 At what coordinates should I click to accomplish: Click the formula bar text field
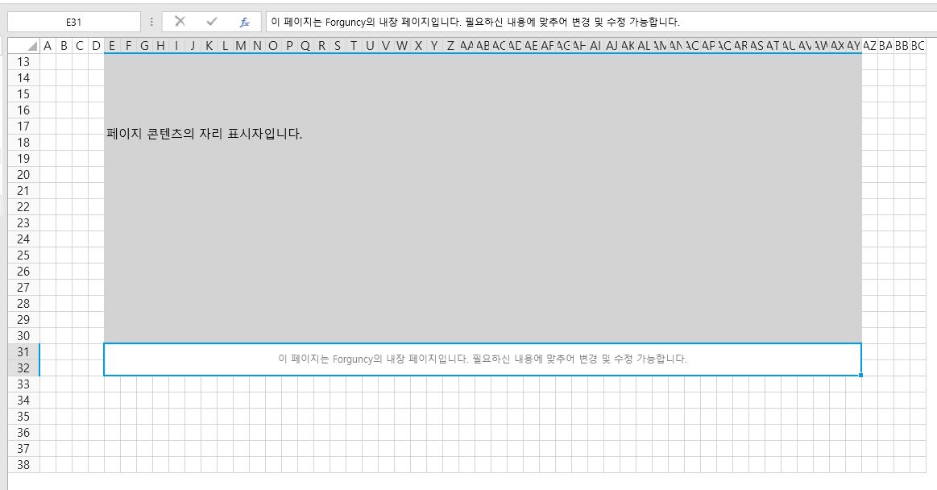click(x=596, y=22)
